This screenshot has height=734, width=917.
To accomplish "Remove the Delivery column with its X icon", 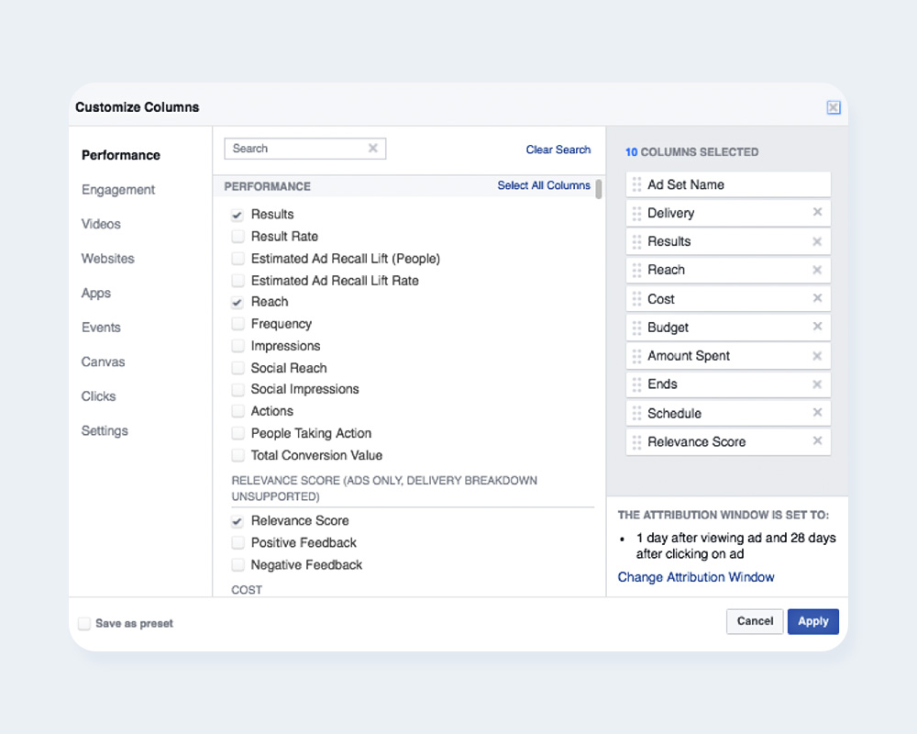I will coord(817,212).
